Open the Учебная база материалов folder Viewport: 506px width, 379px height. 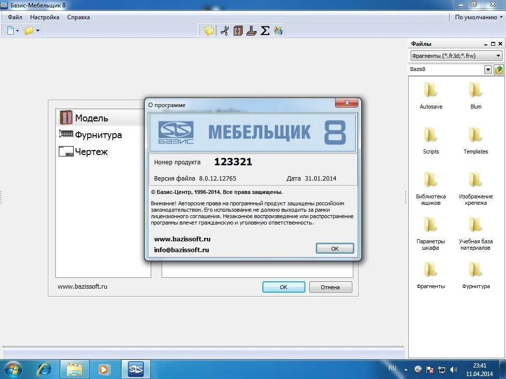coord(476,233)
